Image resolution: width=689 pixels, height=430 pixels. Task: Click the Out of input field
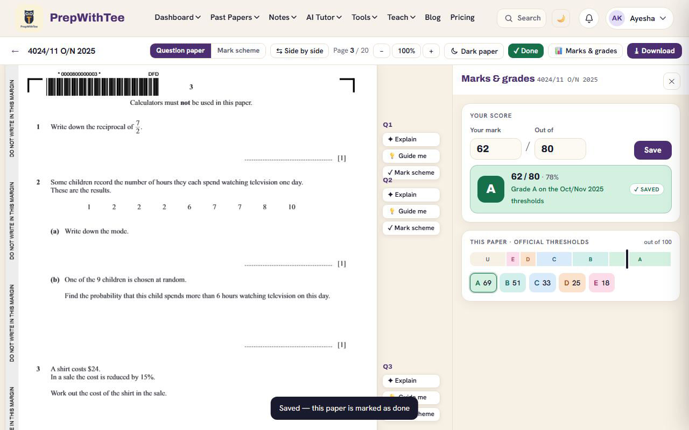click(560, 149)
